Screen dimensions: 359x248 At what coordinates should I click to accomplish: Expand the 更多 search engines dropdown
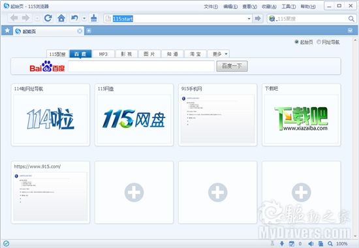pyautogui.click(x=219, y=54)
